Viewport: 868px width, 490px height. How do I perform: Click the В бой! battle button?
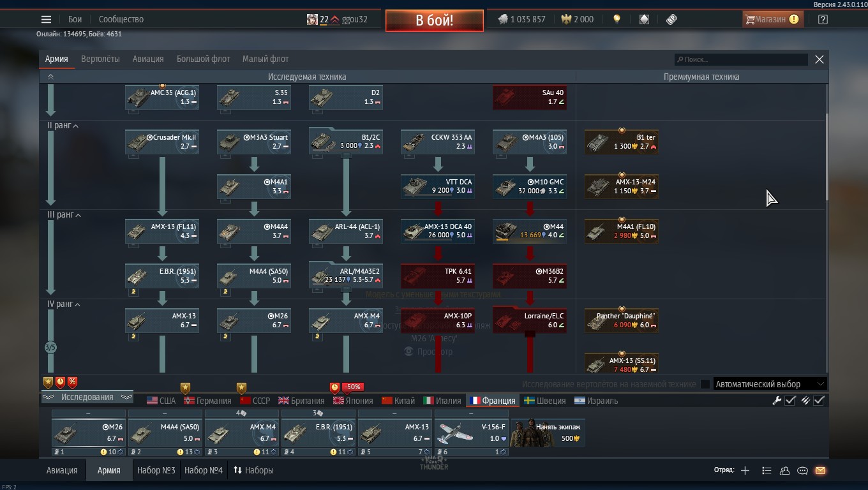click(x=434, y=20)
